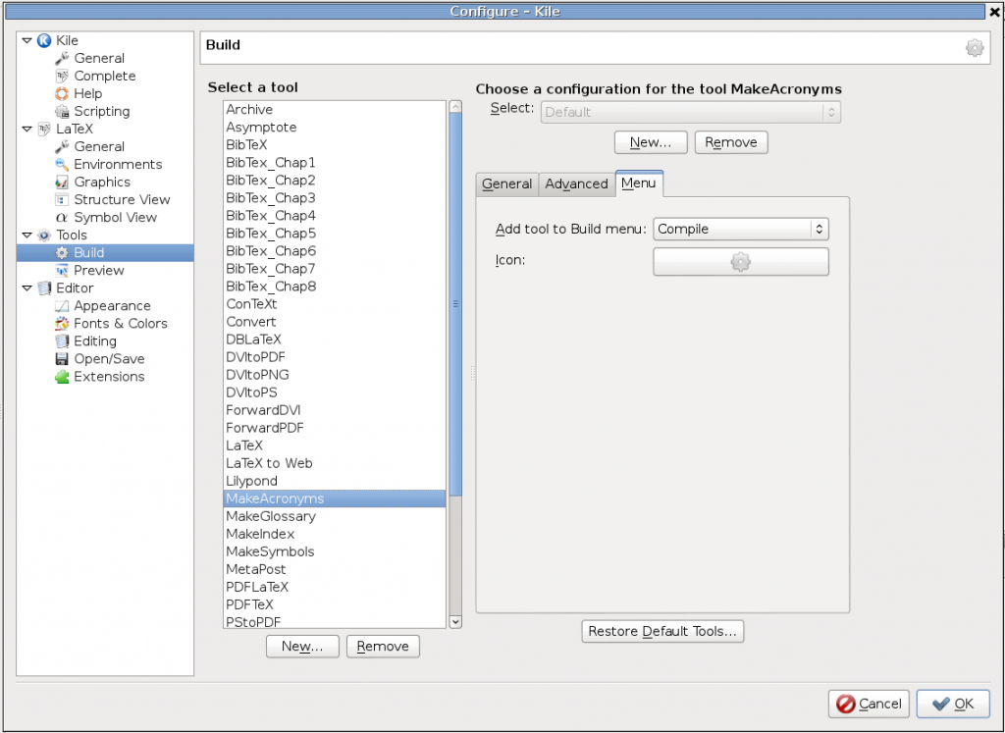Click the tool list scrollbar thumb

[x=455, y=304]
